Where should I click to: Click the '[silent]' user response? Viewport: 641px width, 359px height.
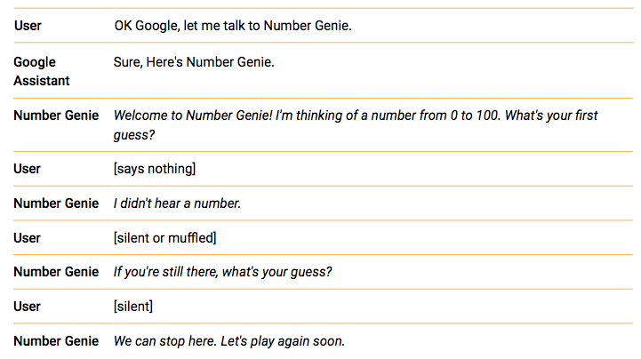click(x=133, y=307)
